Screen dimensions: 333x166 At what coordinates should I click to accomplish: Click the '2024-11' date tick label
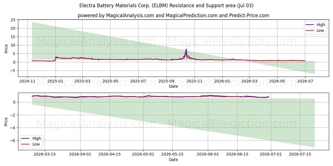click(27, 81)
